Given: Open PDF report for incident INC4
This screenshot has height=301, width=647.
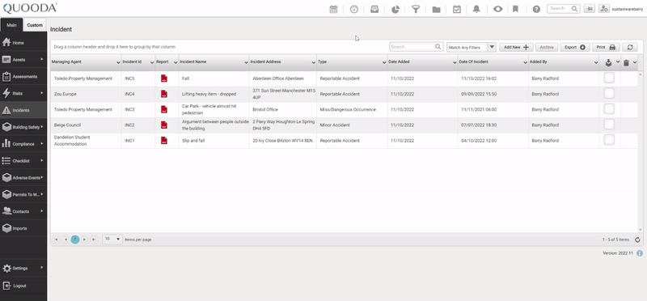Looking at the screenshot, I should coord(164,94).
